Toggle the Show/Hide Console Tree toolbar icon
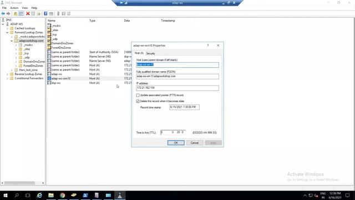This screenshot has width=355, height=200. [x=21, y=13]
